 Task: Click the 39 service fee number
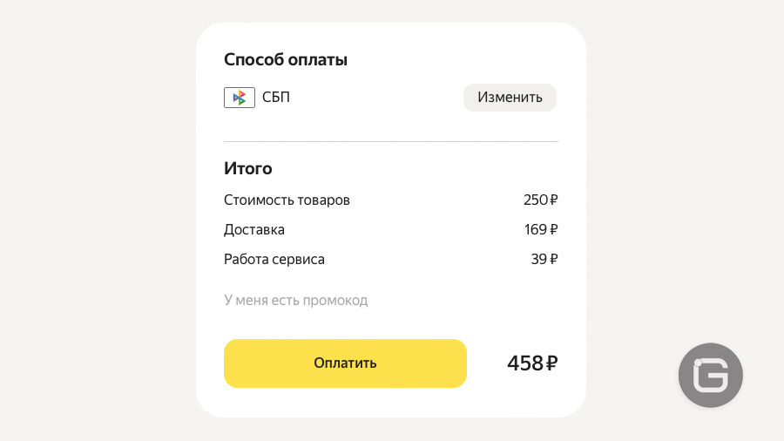click(539, 259)
